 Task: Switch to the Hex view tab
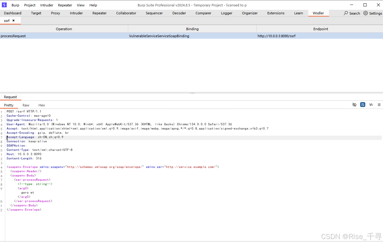tap(42, 105)
